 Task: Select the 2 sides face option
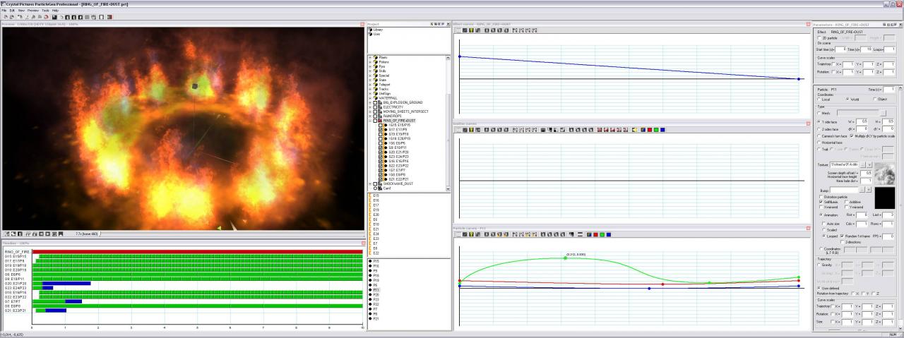click(x=819, y=129)
